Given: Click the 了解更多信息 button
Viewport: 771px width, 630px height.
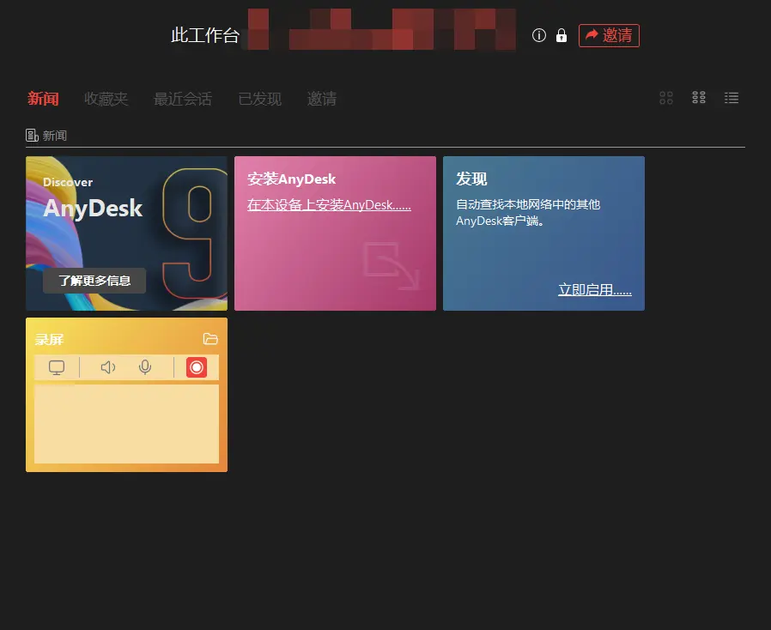Looking at the screenshot, I should click(x=94, y=281).
